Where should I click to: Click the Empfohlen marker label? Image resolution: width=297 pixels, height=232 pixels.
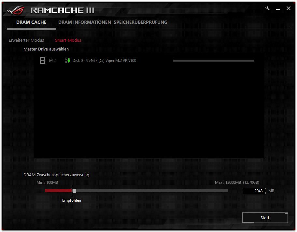click(72, 200)
